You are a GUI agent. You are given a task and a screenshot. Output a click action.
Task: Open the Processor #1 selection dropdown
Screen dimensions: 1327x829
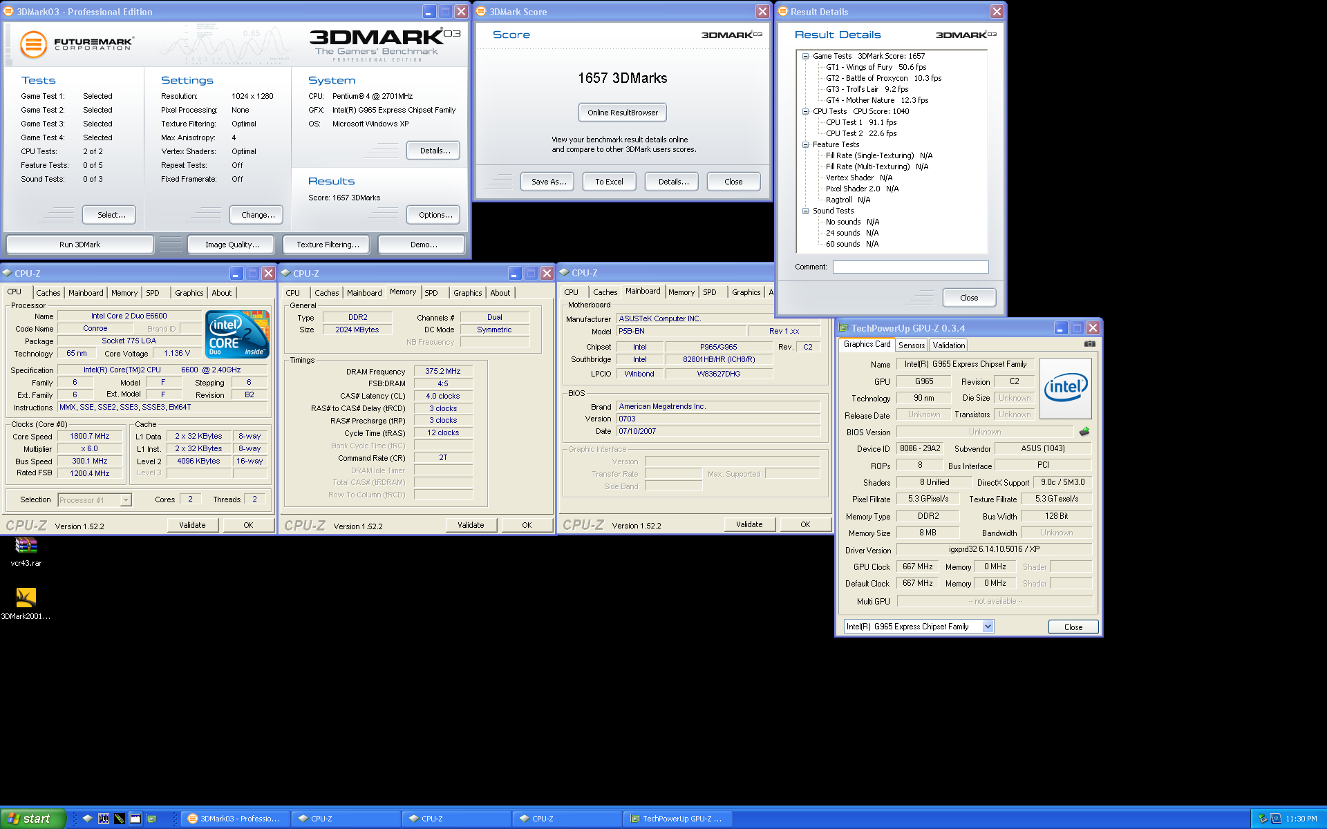pos(126,499)
